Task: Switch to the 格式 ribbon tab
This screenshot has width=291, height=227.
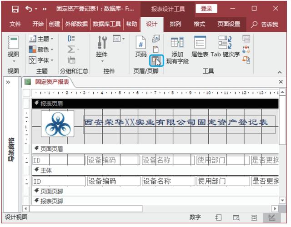Action: click(x=199, y=24)
